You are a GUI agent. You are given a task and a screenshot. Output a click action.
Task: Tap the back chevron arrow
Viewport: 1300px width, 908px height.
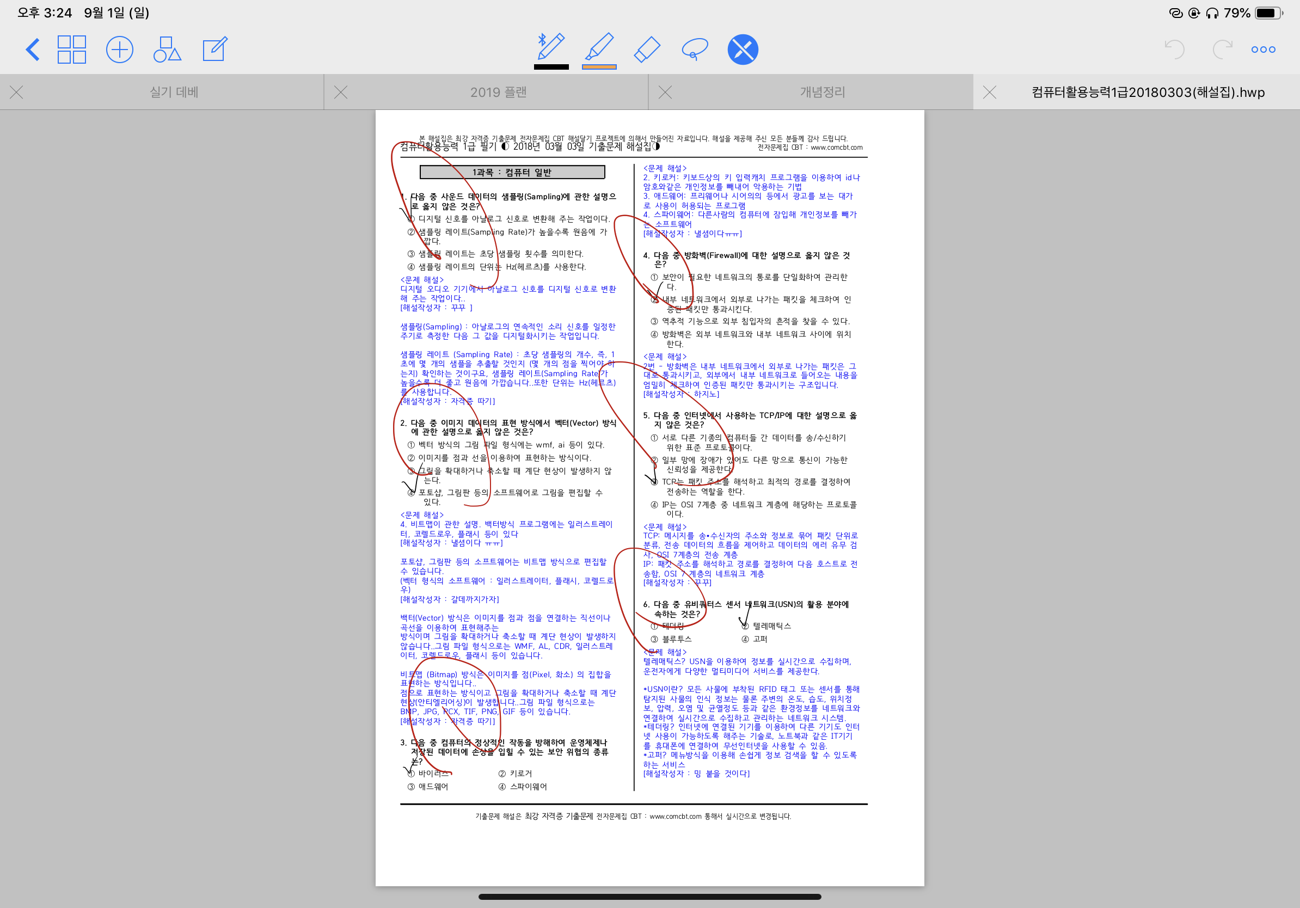[33, 49]
